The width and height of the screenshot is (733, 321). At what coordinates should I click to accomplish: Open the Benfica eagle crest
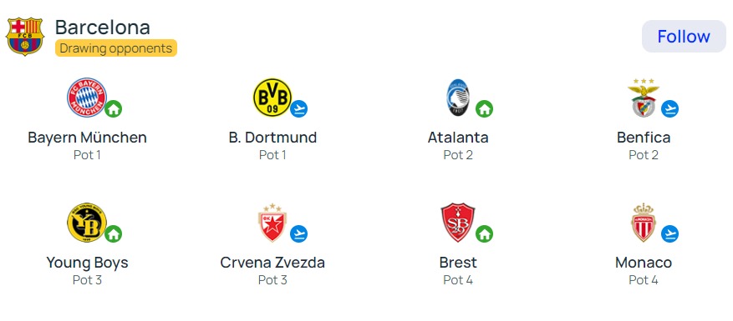click(x=644, y=98)
